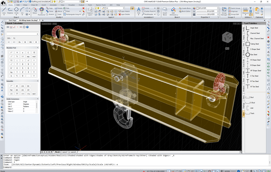
Task: Click the mod key on Number Pad
Action: (34, 56)
